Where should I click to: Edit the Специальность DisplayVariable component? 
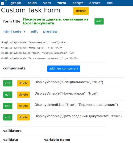tap(8, 83)
